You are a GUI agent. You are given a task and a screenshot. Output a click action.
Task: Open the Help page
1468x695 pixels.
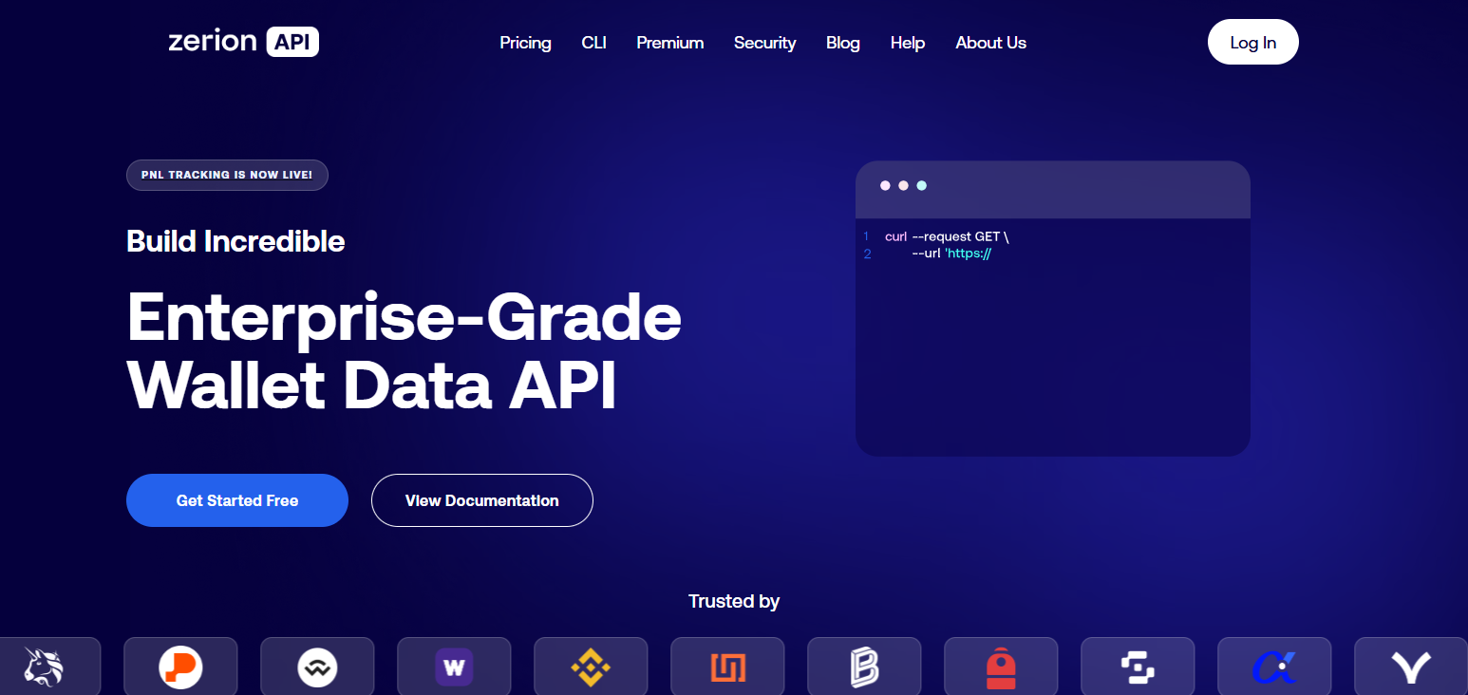point(908,43)
